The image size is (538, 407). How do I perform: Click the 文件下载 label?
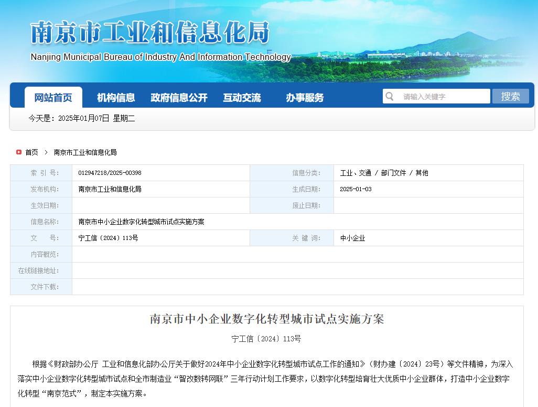pyautogui.click(x=44, y=287)
